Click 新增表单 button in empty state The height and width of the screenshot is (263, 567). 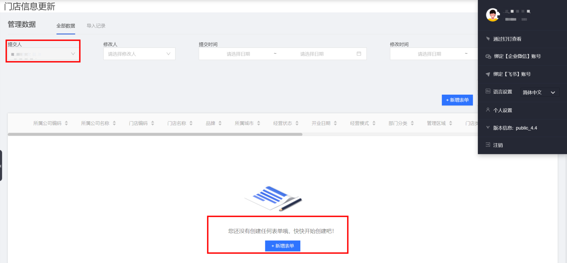coord(282,246)
